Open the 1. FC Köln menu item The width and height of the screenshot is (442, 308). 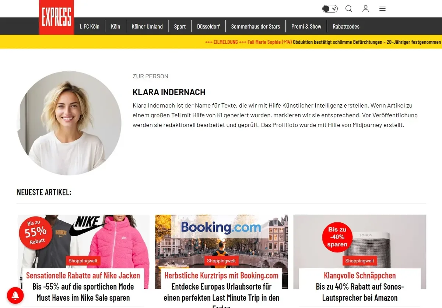pyautogui.click(x=90, y=26)
